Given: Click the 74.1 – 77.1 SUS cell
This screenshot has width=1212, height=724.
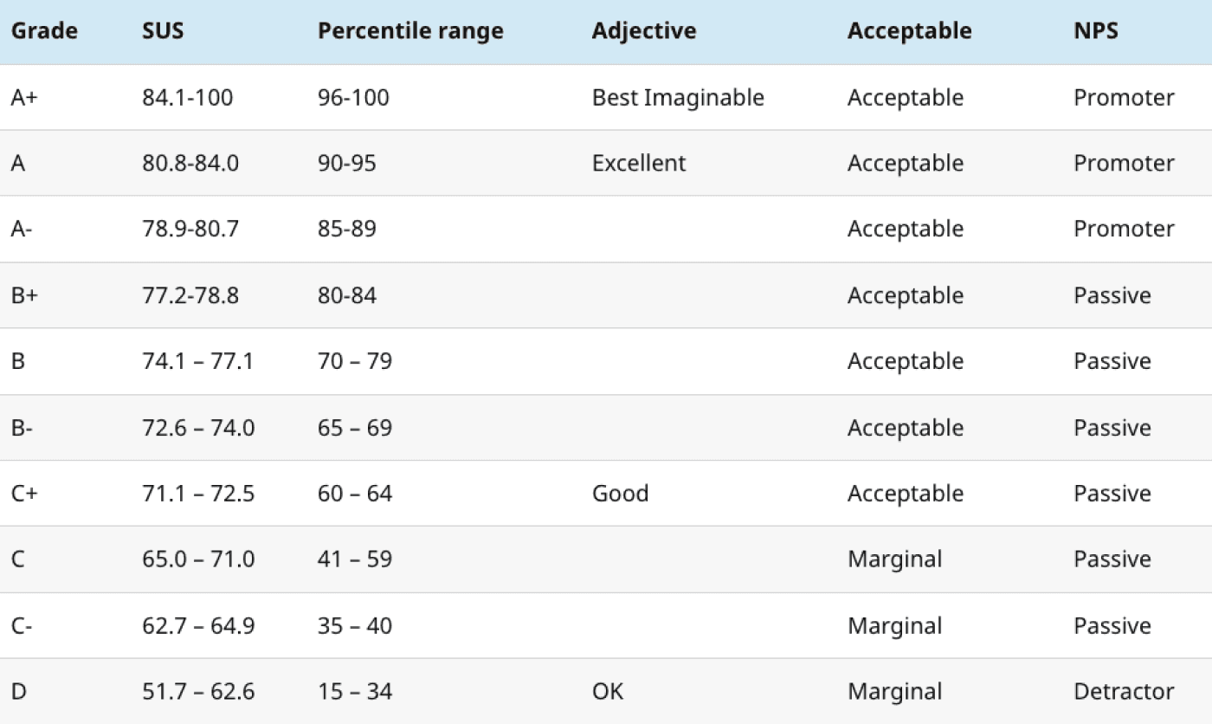Looking at the screenshot, I should click(198, 361).
